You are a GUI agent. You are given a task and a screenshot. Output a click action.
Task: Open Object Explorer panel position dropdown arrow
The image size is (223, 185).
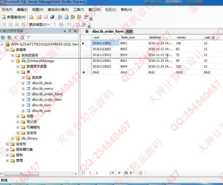click(x=65, y=31)
